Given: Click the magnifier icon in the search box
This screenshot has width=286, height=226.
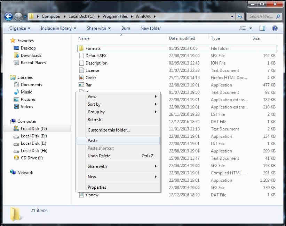Looking at the screenshot, I should tap(277, 16).
